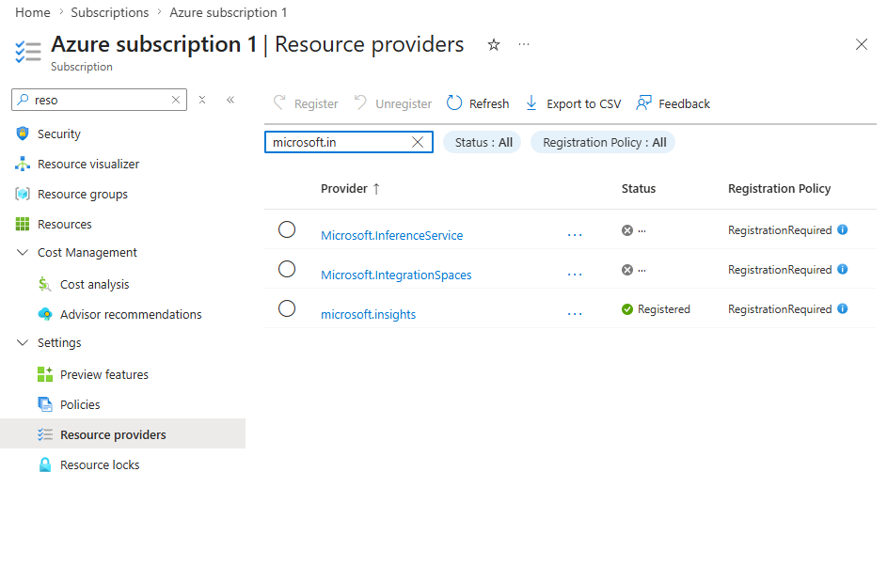Click the not-registered status icon for Microsoft.InferenceService

point(626,230)
